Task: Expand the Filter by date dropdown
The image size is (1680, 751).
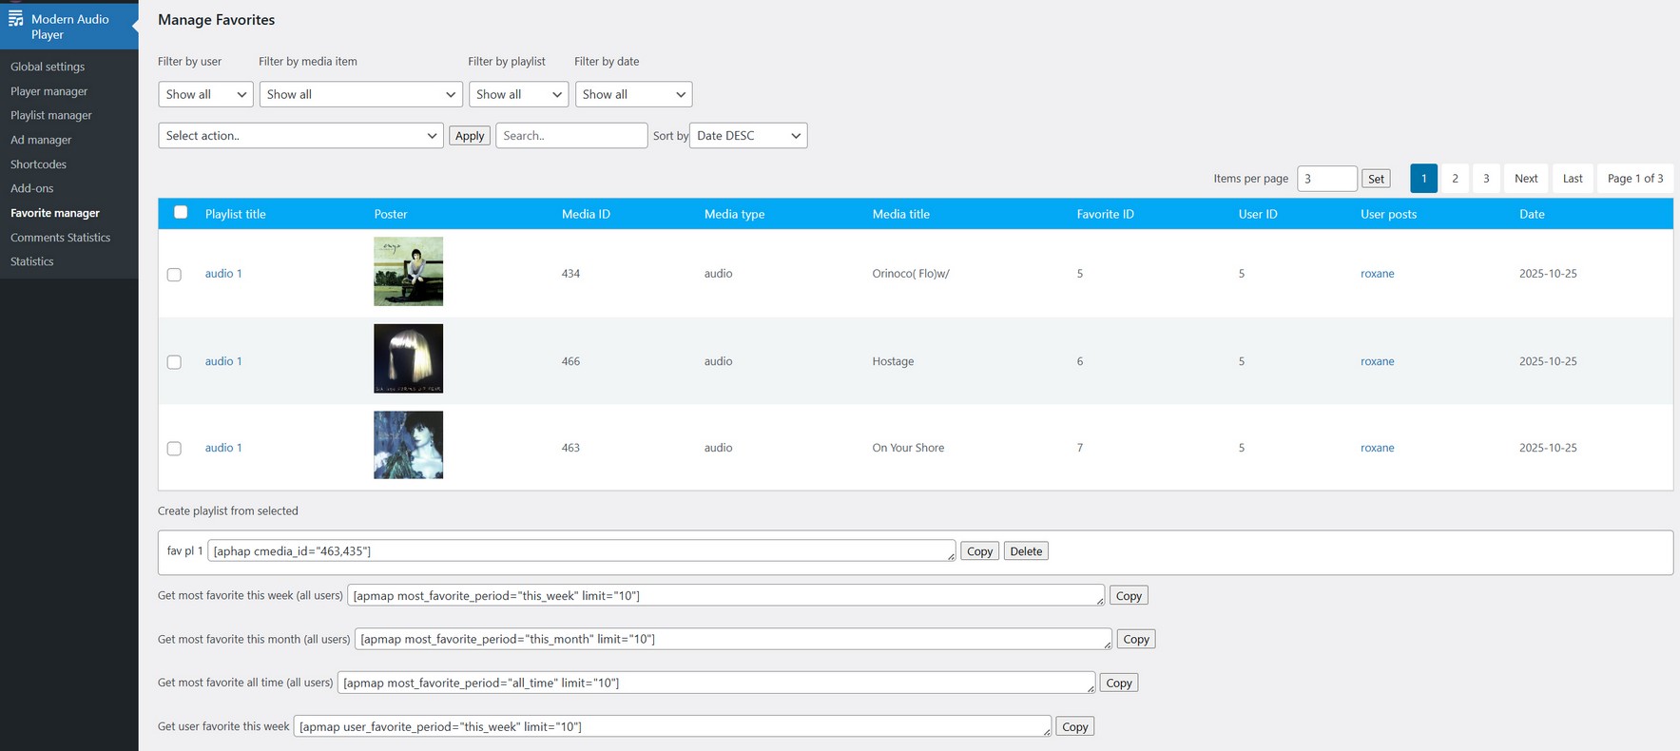Action: point(633,94)
